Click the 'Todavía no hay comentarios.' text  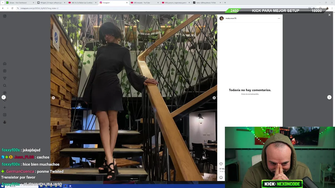pyautogui.click(x=250, y=90)
